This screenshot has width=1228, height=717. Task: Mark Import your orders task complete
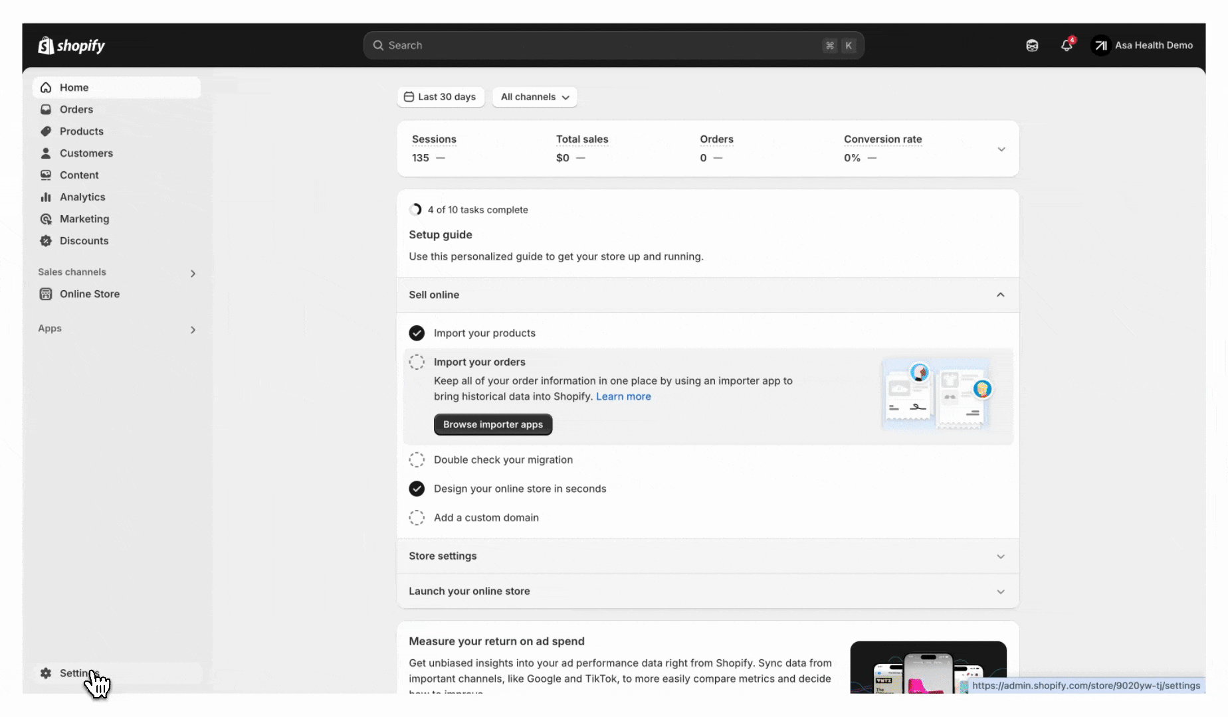coord(417,362)
